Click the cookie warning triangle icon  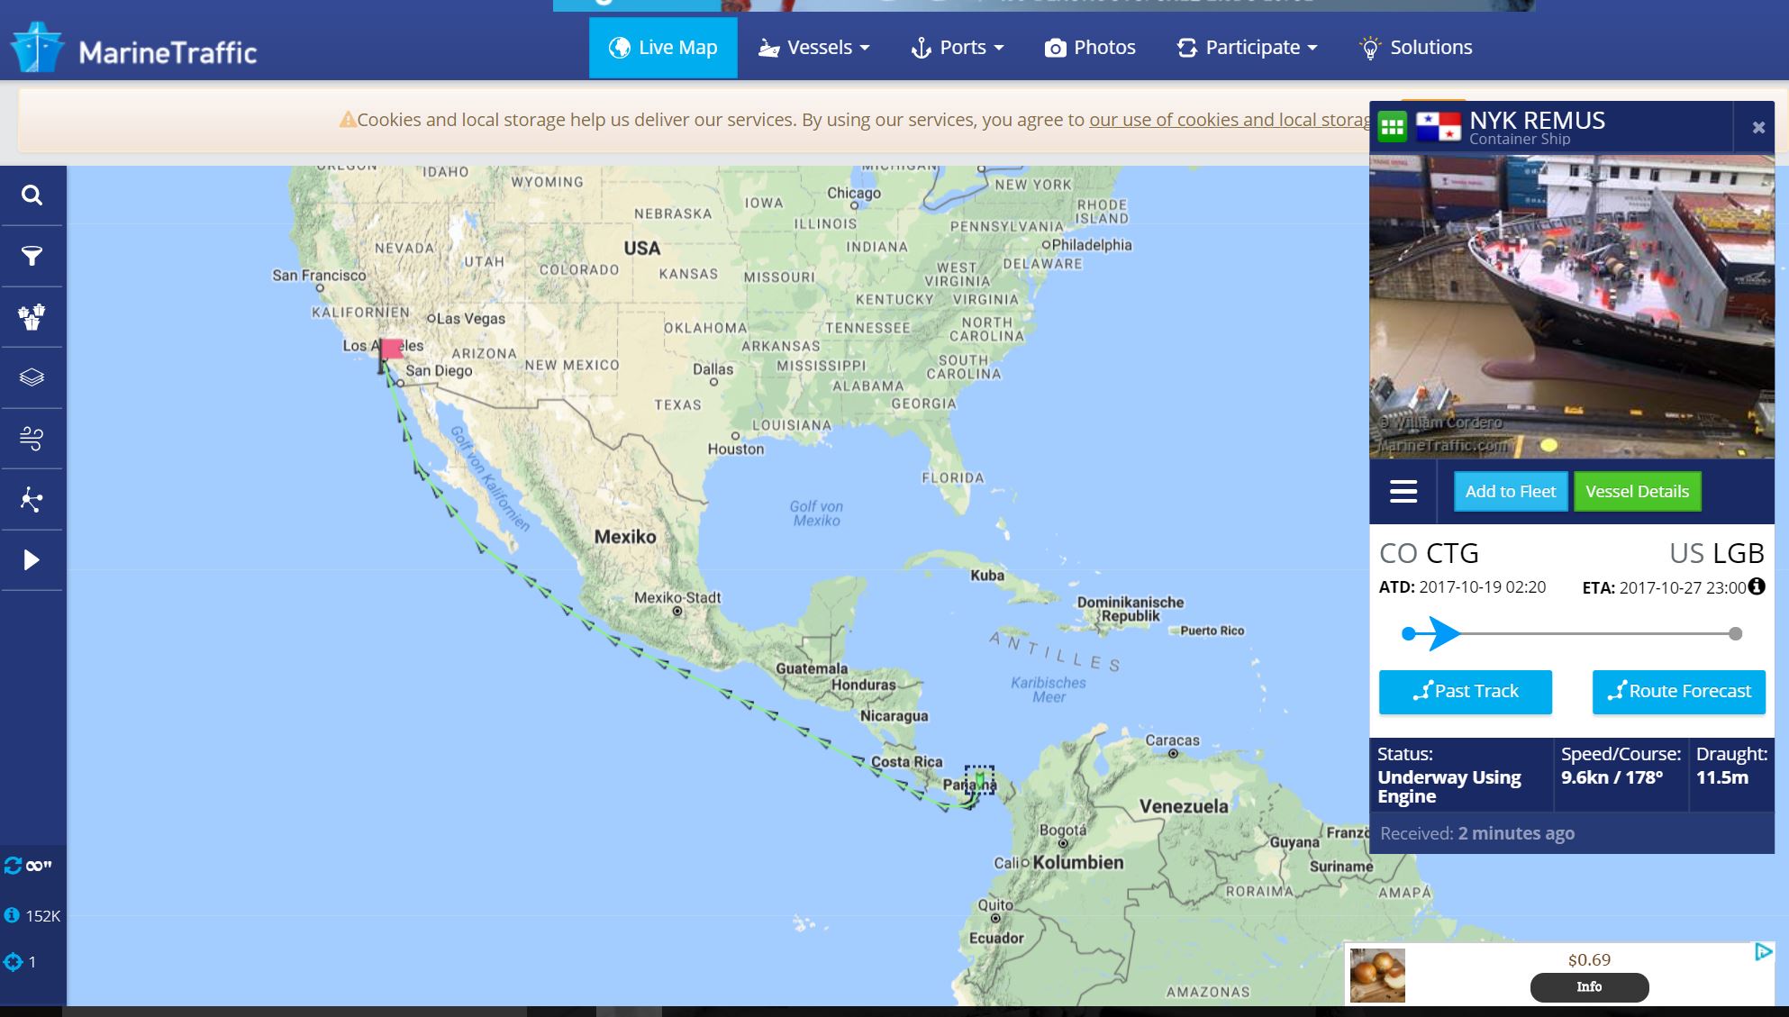(x=348, y=120)
